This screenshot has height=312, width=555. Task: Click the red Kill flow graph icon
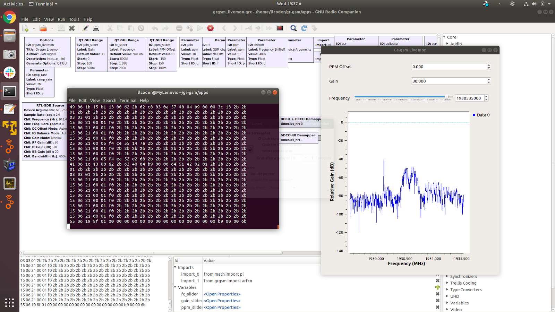coord(210,28)
